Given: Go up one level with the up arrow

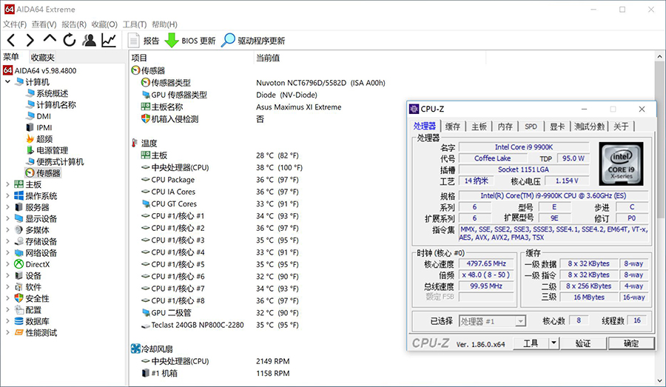Looking at the screenshot, I should tap(50, 40).
